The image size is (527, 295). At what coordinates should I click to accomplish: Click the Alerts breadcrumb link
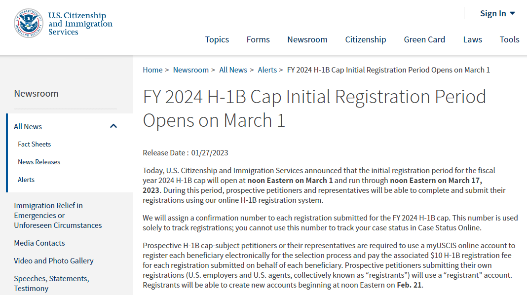click(267, 70)
